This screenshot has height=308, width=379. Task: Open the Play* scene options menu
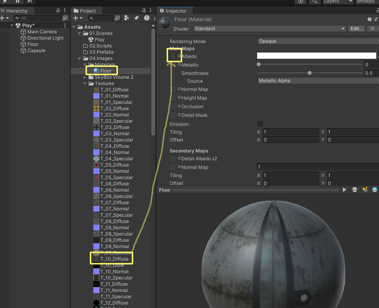[x=65, y=25]
